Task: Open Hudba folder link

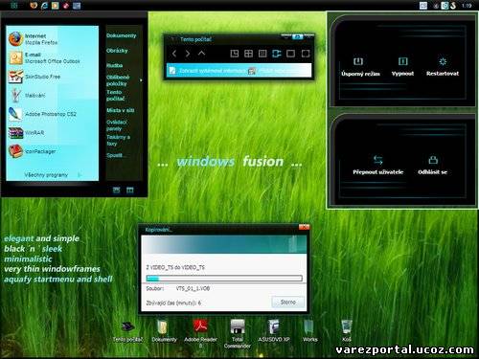Action: [115, 65]
